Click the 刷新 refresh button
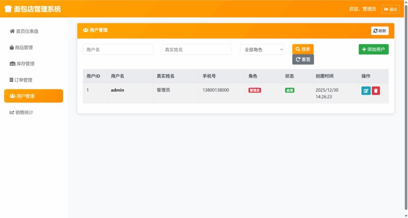The height and width of the screenshot is (218, 408). coord(380,31)
